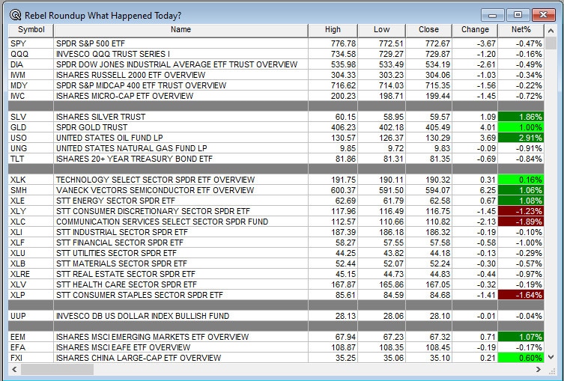The image size is (564, 381).
Task: Click SPDR GOLD TRUST name cell
Action: tap(181, 127)
